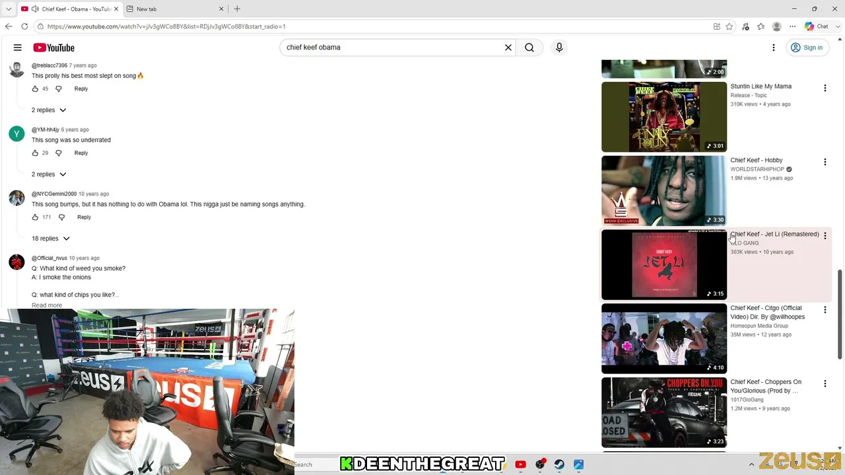
Task: Open the 1017GloGang channel name
Action: click(x=747, y=399)
